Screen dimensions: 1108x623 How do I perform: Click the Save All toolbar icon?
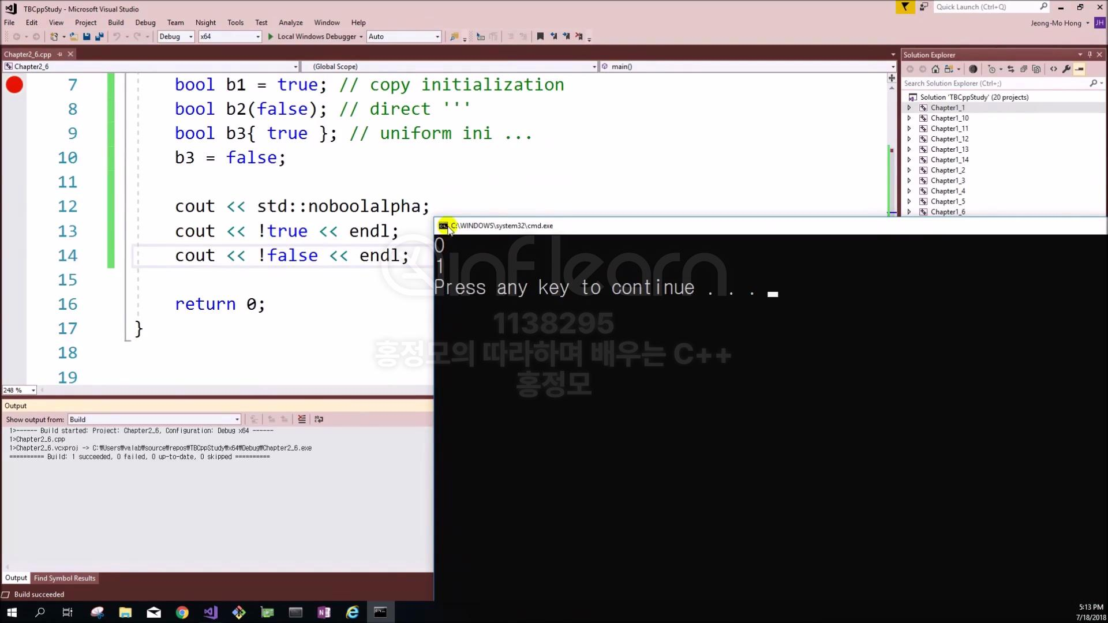(x=99, y=36)
